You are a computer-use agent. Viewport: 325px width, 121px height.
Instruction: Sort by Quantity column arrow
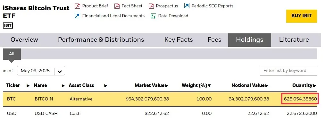pos(315,85)
